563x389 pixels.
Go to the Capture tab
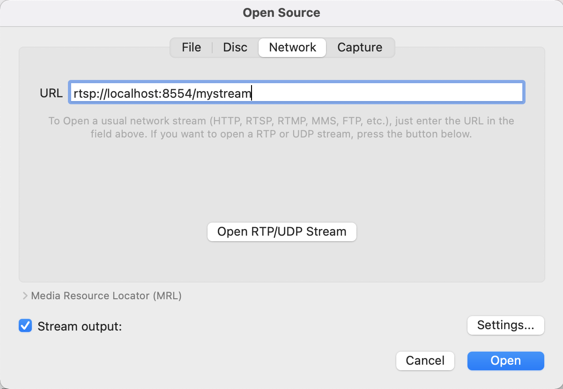[x=360, y=48]
